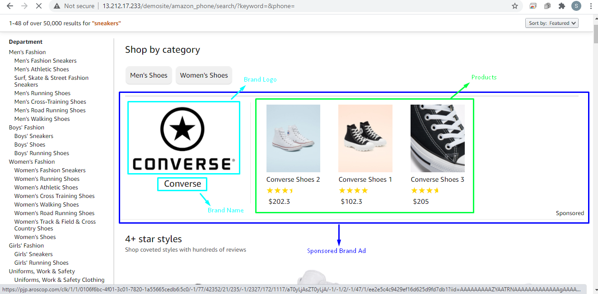This screenshot has width=598, height=294.
Task: Open the Sort by Featured dropdown
Action: (x=552, y=23)
